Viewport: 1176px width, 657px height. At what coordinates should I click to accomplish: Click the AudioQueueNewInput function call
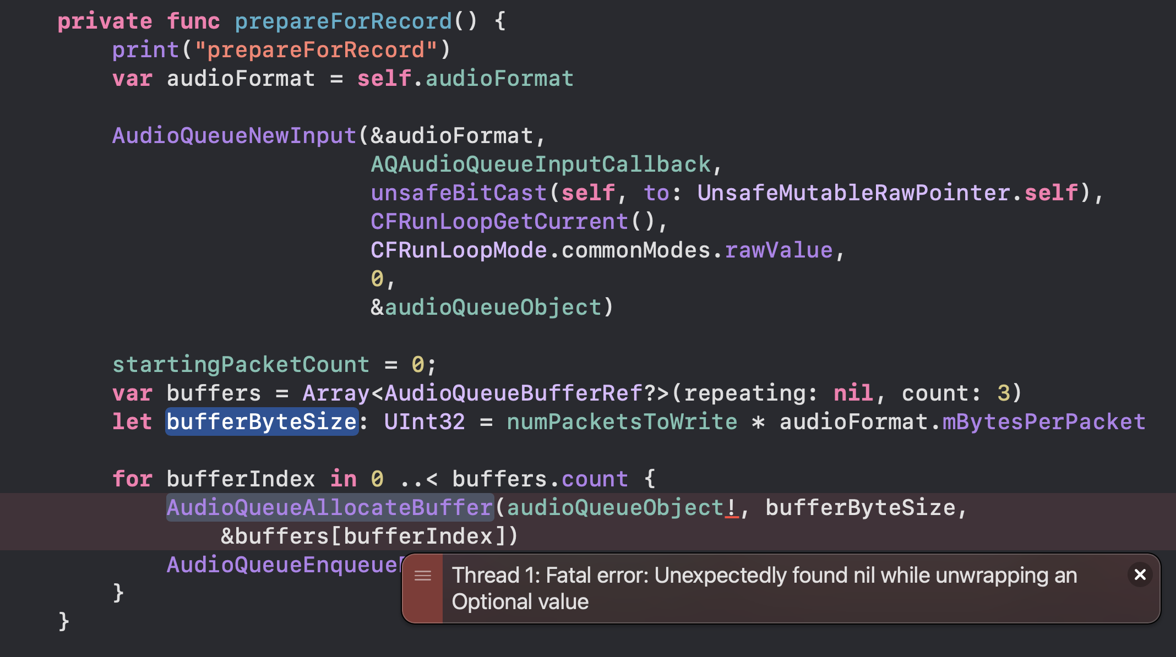(235, 135)
